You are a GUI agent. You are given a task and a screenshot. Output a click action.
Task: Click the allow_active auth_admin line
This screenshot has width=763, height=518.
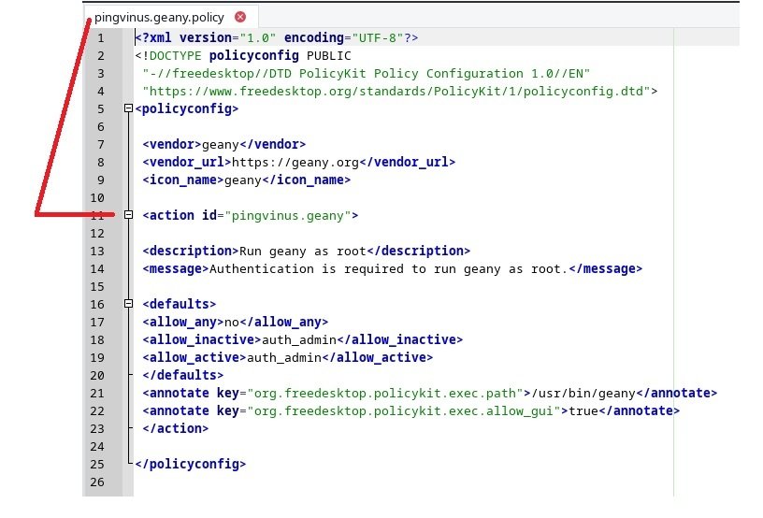tap(288, 357)
